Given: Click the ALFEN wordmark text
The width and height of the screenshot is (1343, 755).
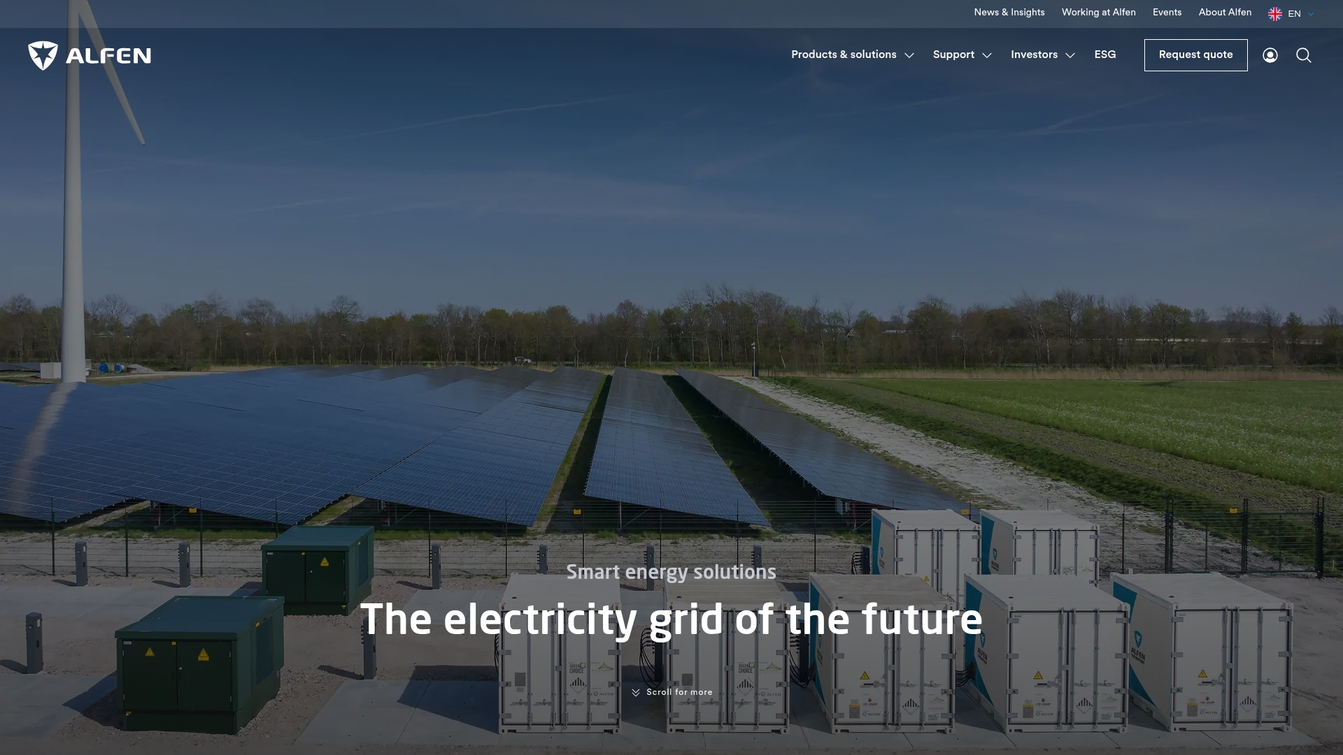Looking at the screenshot, I should pos(108,56).
